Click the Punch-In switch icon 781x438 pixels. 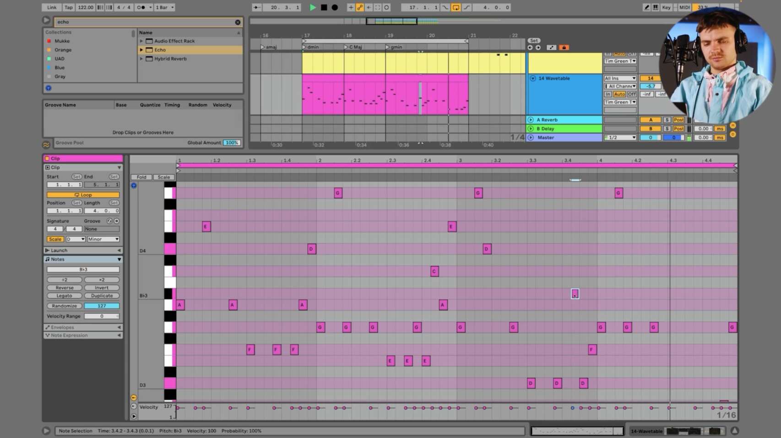pyautogui.click(x=445, y=7)
